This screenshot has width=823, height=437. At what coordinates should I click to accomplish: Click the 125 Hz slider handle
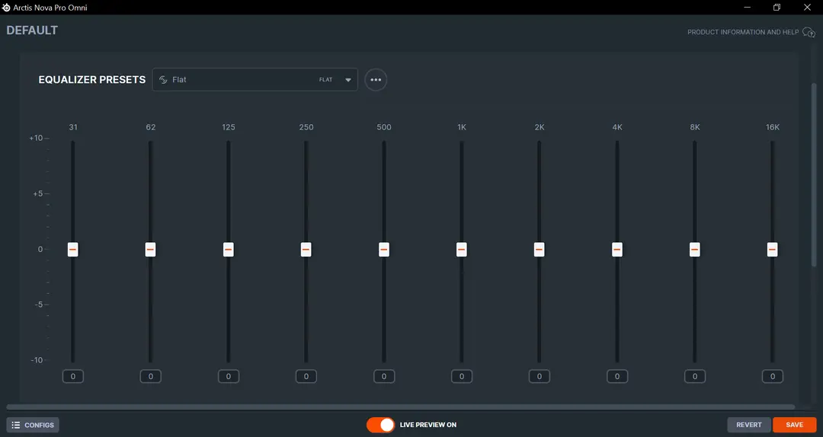click(x=229, y=249)
